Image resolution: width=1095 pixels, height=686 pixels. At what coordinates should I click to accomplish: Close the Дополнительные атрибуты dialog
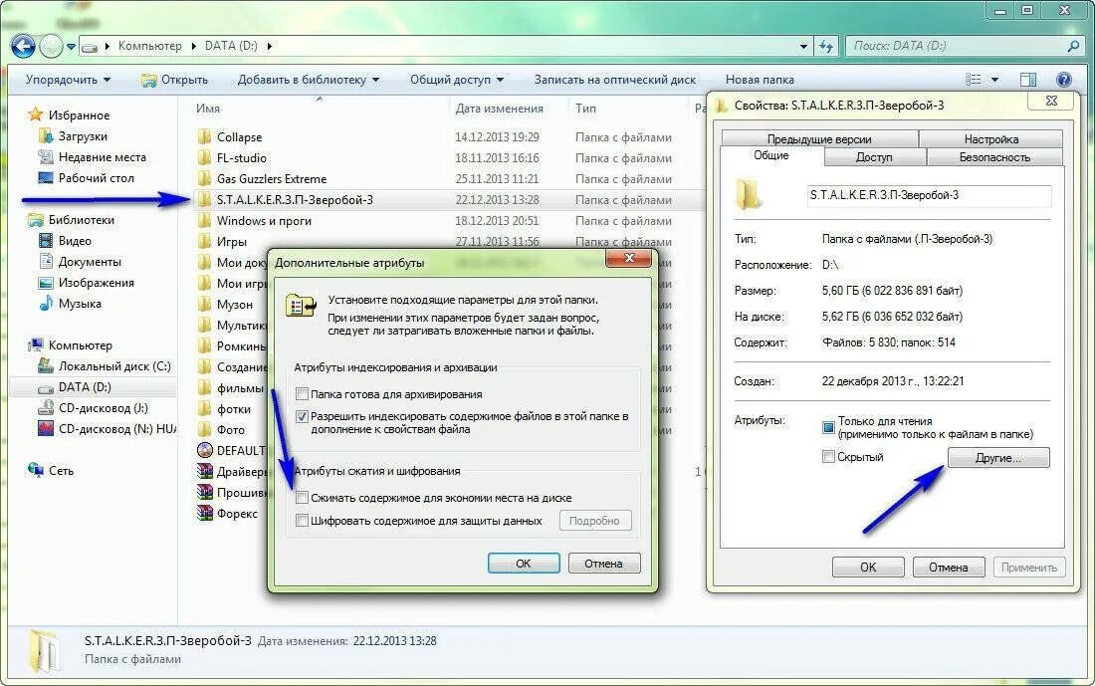click(x=628, y=259)
